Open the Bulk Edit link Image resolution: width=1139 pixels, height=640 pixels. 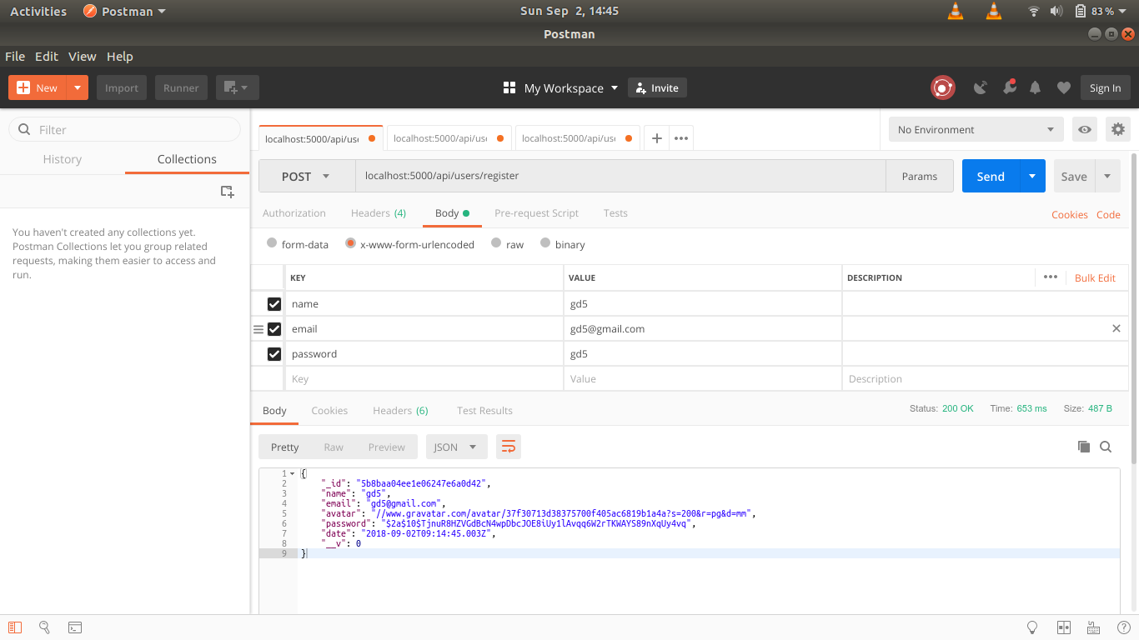[1095, 277]
